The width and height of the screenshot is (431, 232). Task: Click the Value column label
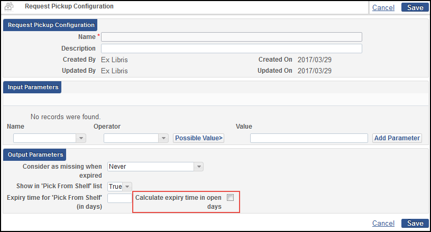tap(244, 127)
